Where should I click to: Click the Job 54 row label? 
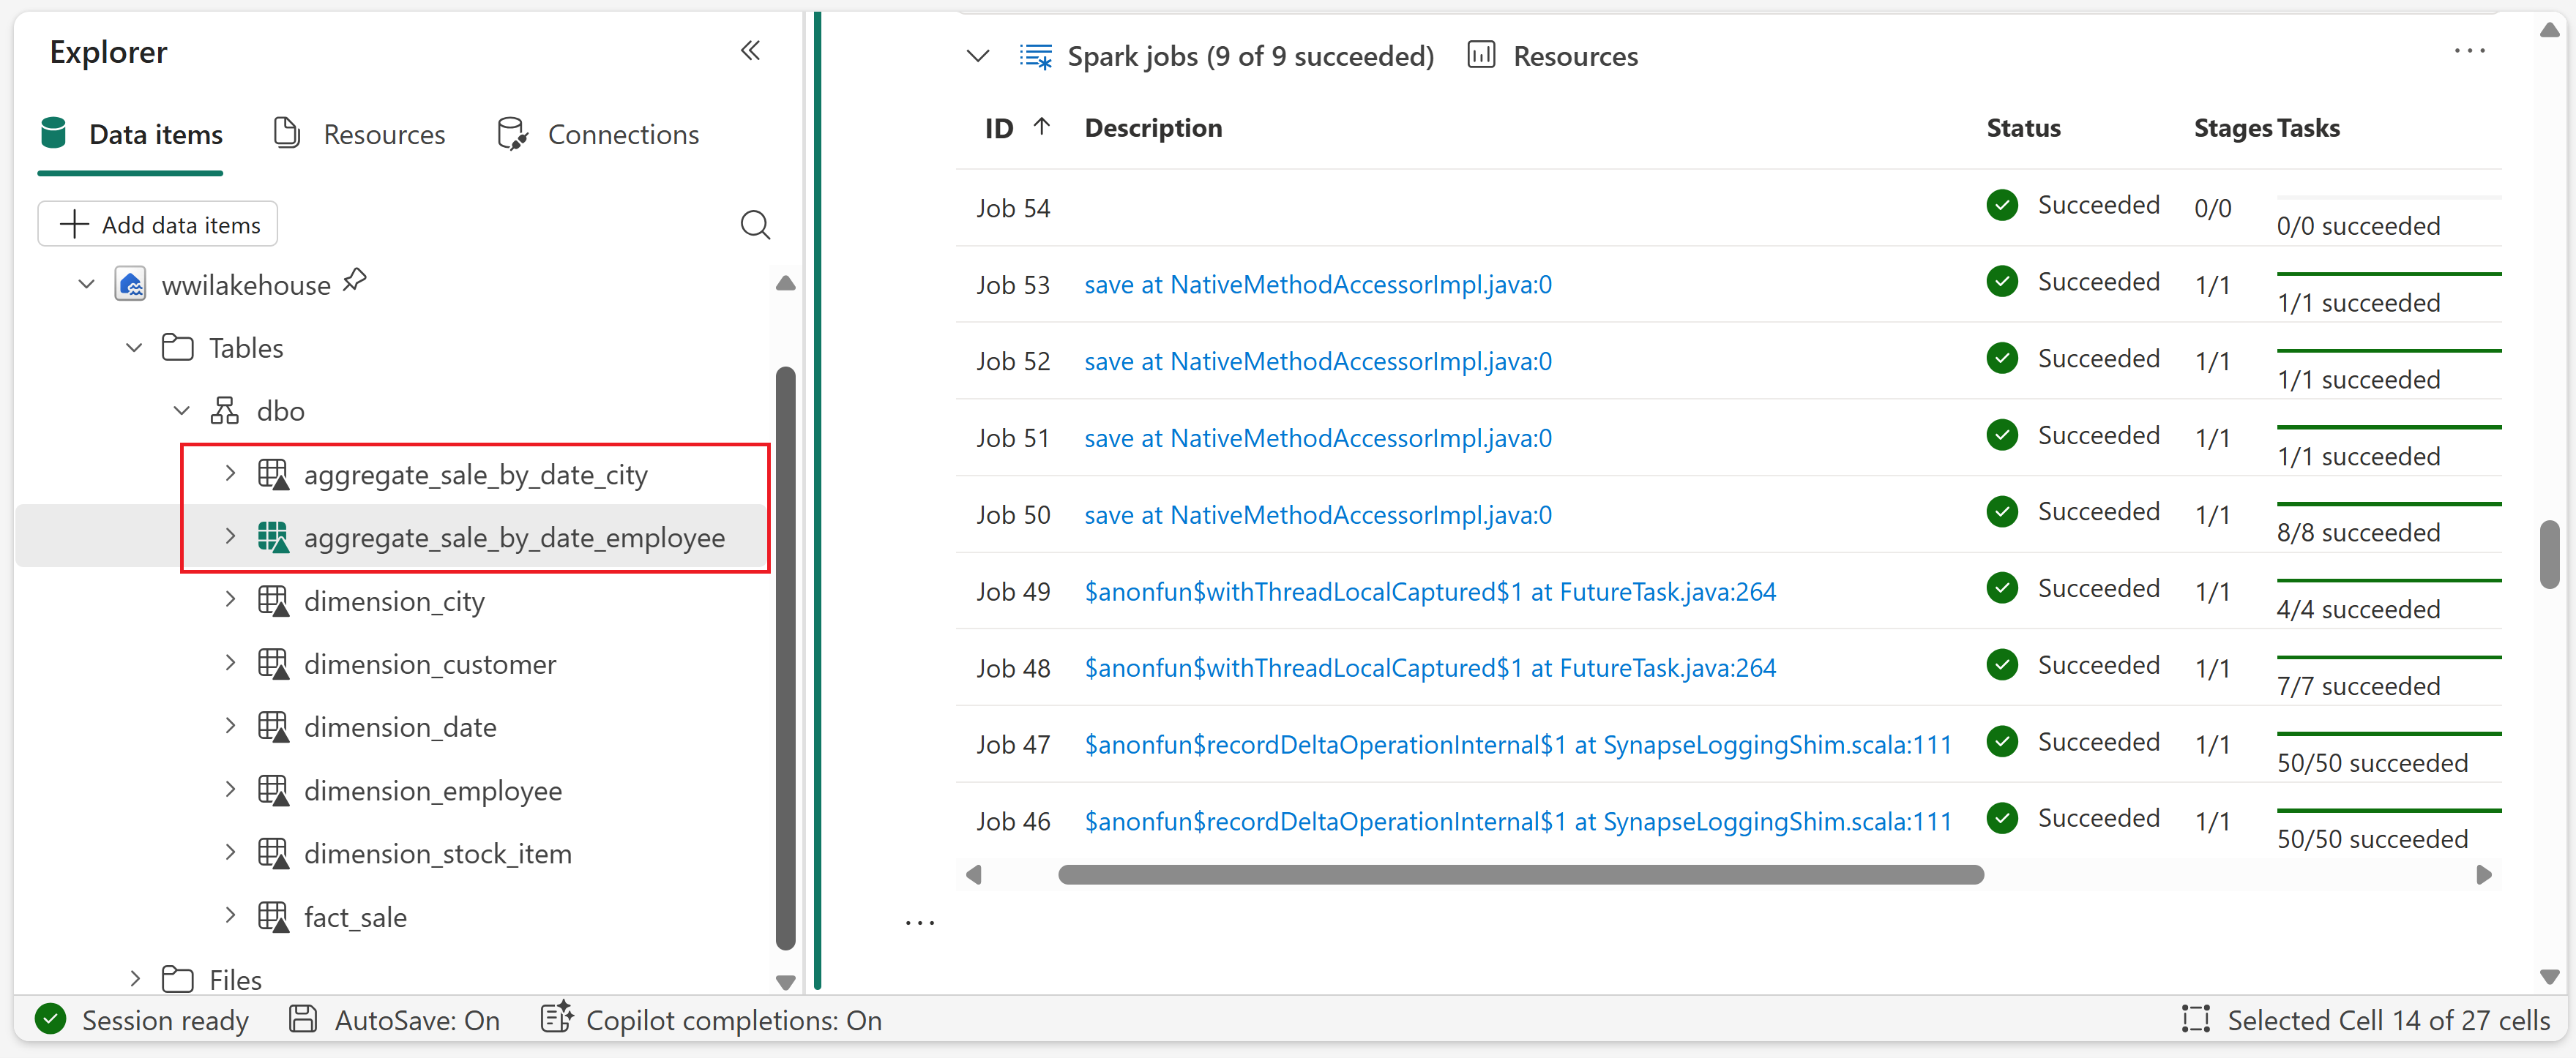point(1012,208)
